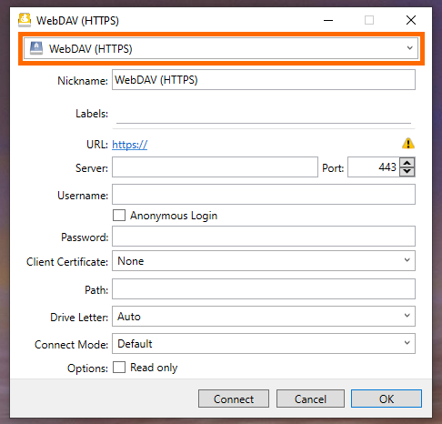The width and height of the screenshot is (442, 424).
Task: Click into the Labels field
Action: click(264, 114)
